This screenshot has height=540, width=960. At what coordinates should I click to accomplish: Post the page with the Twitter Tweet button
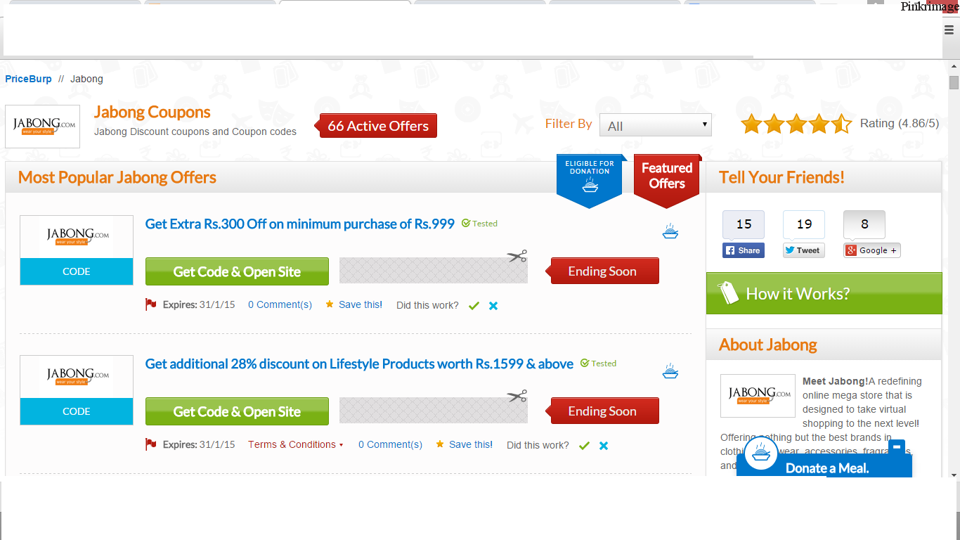point(804,250)
